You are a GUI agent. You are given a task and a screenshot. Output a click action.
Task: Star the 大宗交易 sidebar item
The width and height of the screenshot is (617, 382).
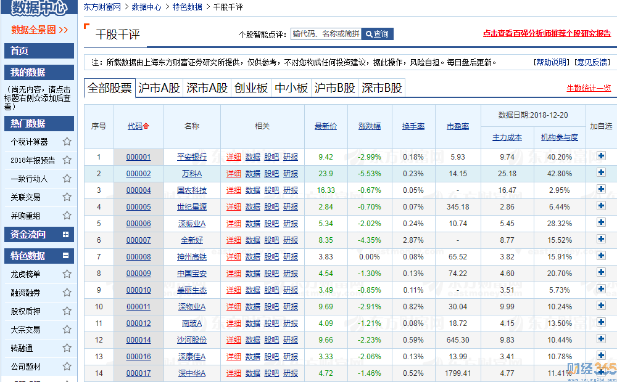pyautogui.click(x=67, y=330)
